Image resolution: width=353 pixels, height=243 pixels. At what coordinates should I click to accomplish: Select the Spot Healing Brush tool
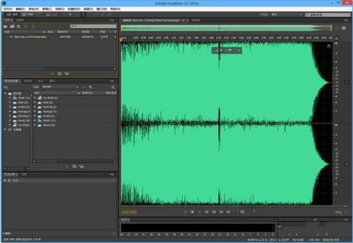109,14
